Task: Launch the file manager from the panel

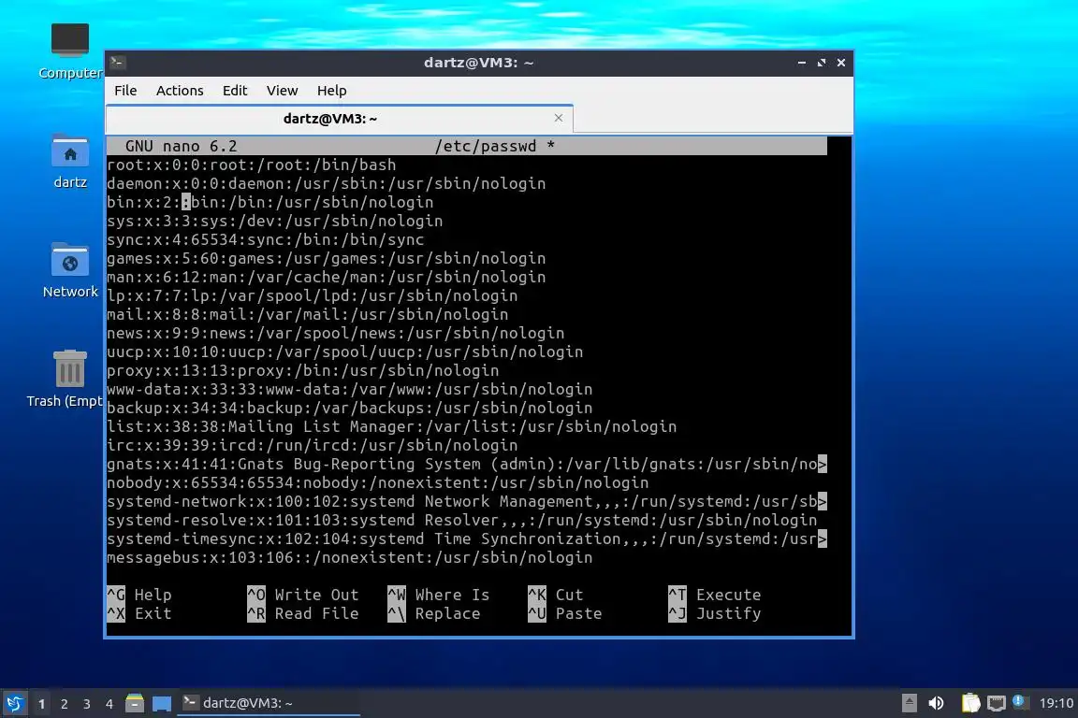Action: point(135,703)
